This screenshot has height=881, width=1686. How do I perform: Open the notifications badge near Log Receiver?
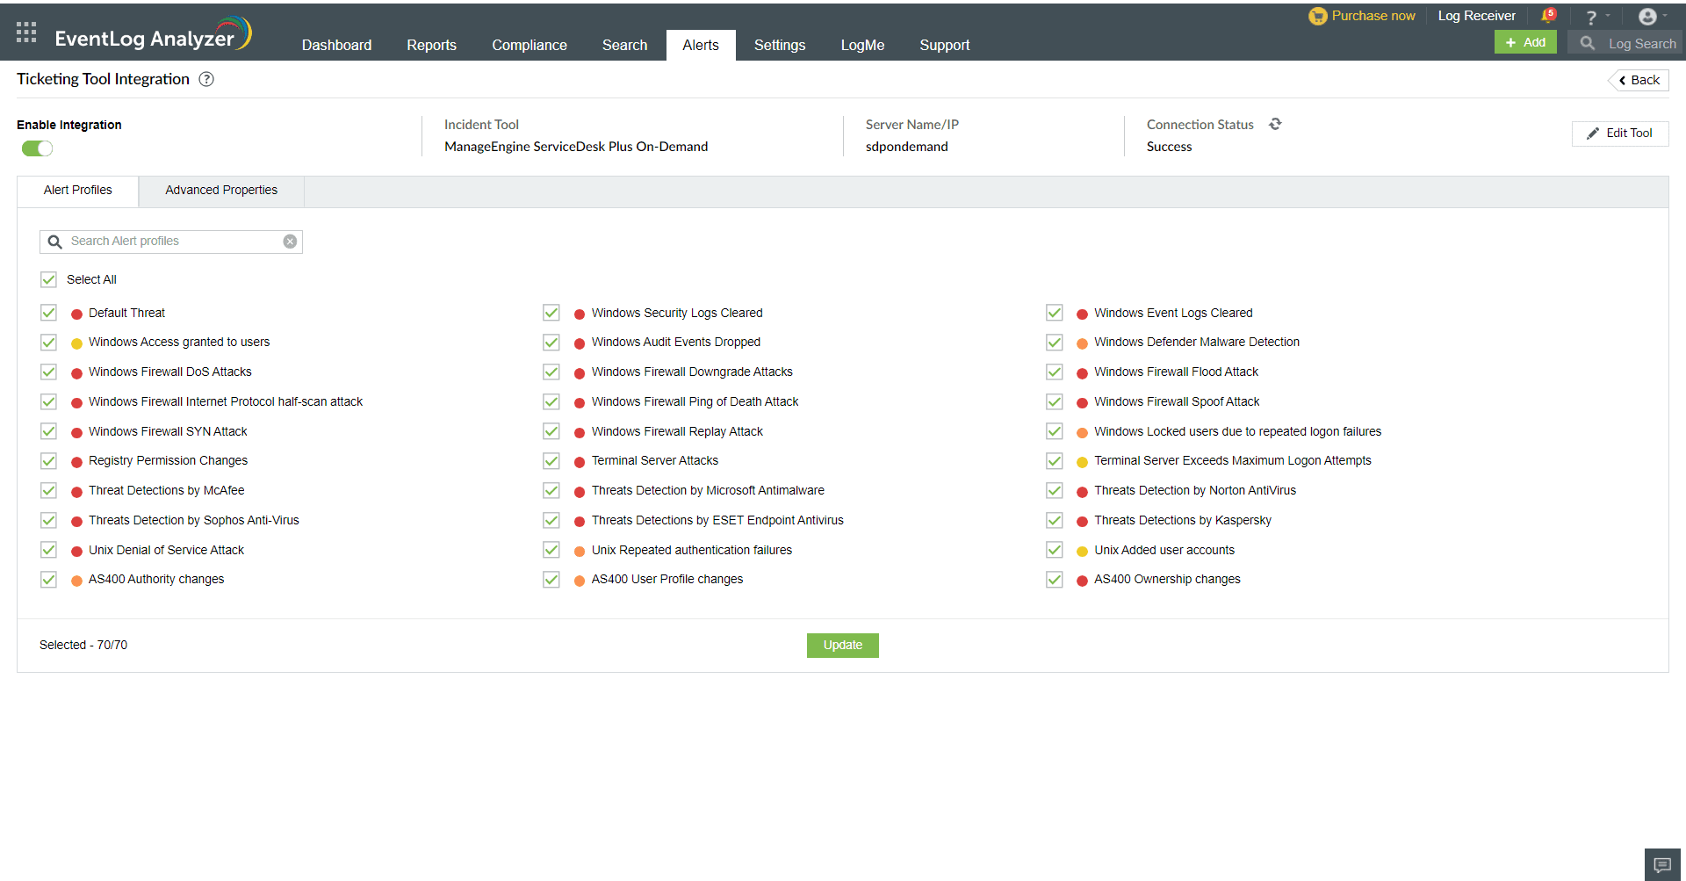[1549, 13]
